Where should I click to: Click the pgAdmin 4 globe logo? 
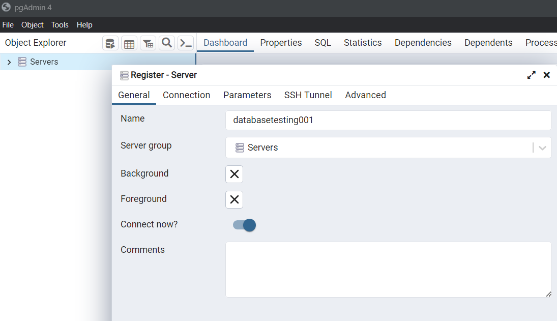point(6,7)
